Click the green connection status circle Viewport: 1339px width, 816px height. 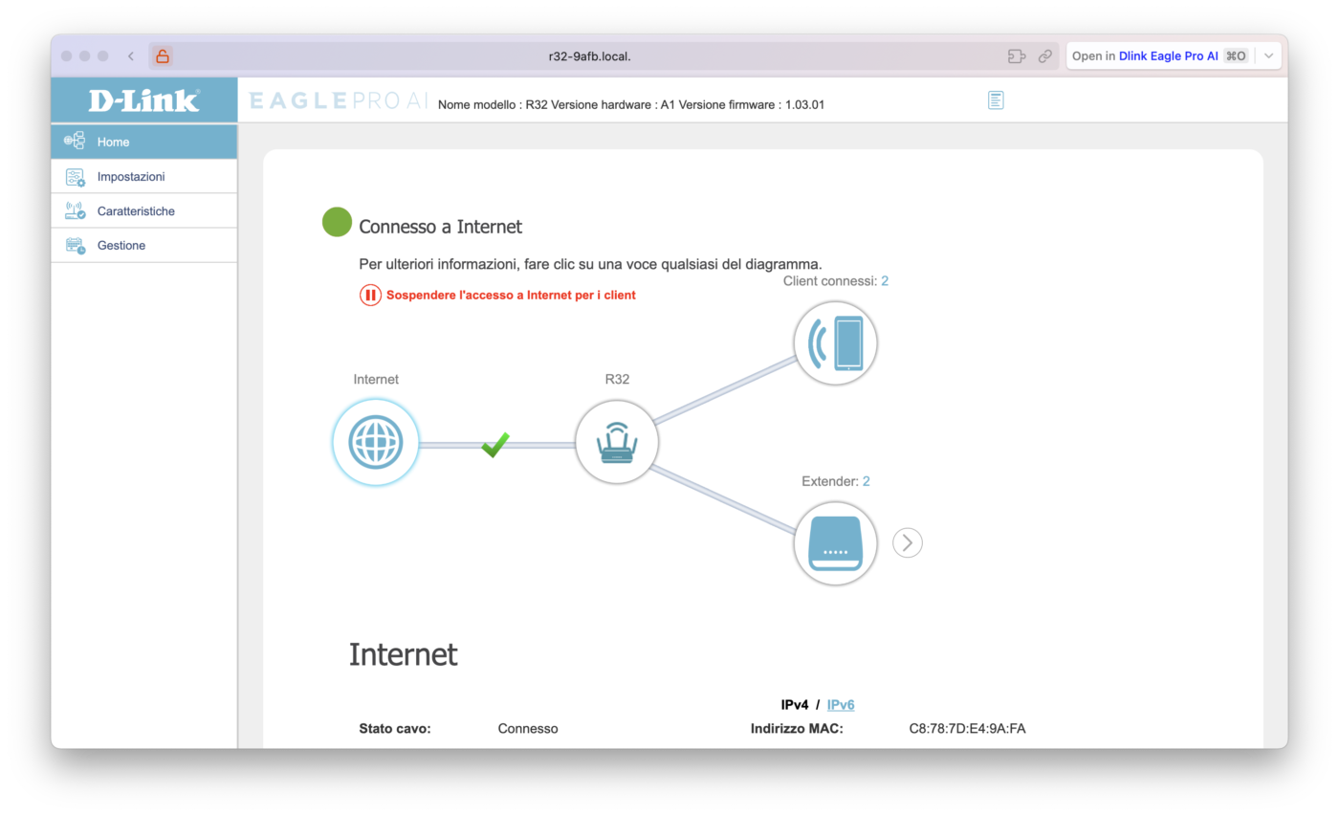point(337,222)
